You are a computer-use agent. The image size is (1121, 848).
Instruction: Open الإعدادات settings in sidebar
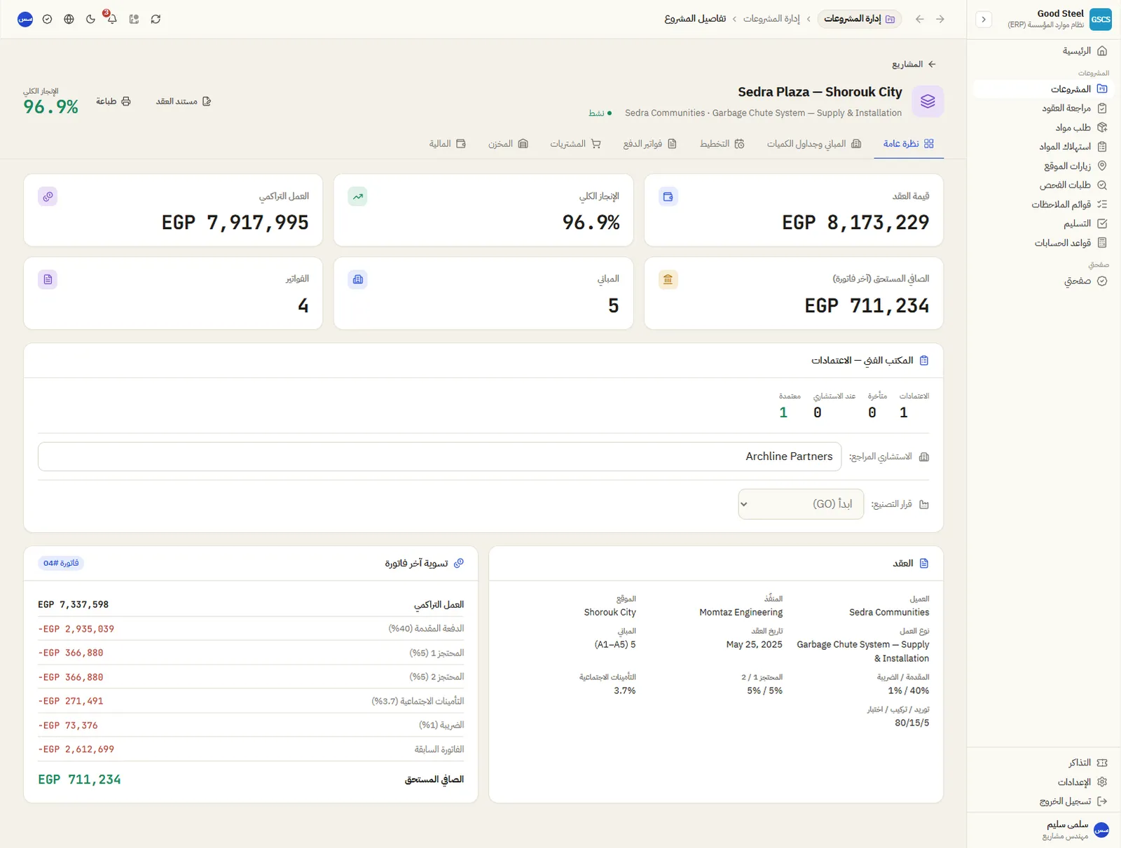tap(1044, 782)
